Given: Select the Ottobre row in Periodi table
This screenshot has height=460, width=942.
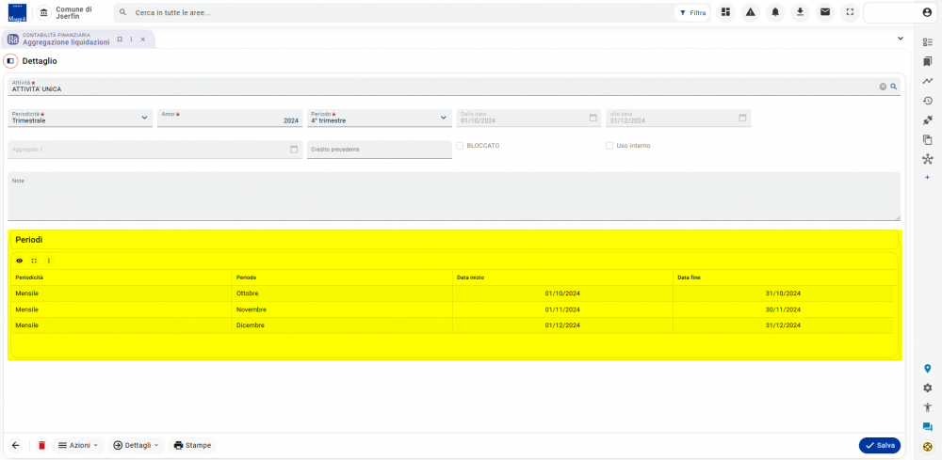Looking at the screenshot, I should coord(452,293).
